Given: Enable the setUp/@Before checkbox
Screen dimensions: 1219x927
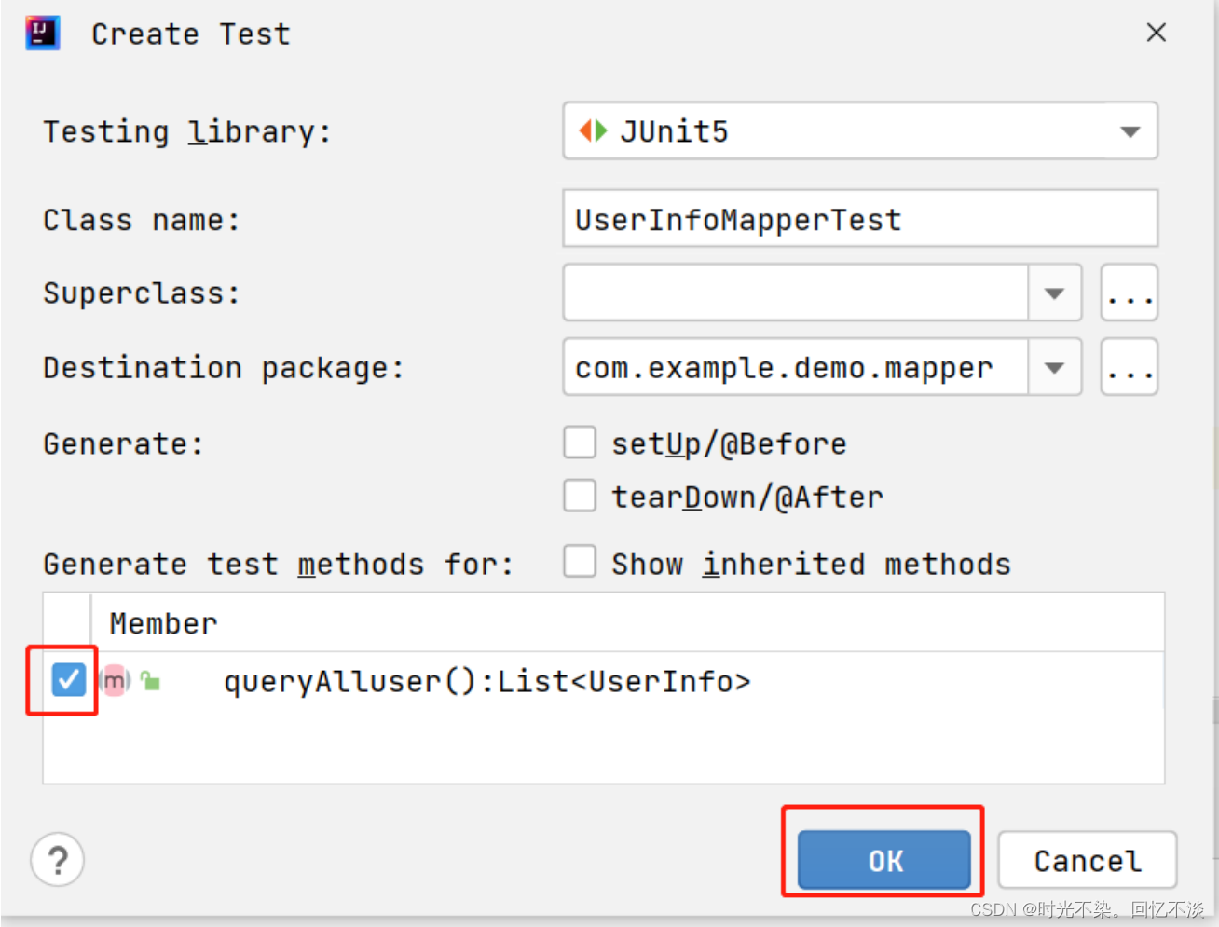Looking at the screenshot, I should coord(580,442).
